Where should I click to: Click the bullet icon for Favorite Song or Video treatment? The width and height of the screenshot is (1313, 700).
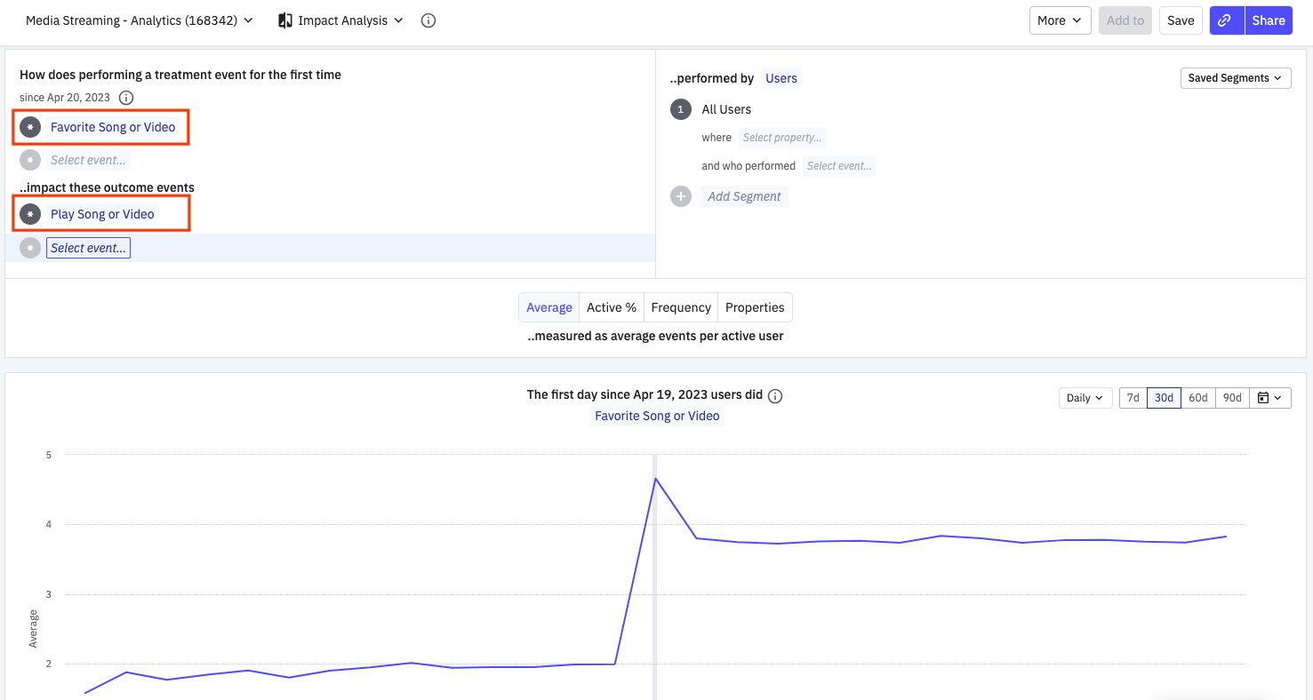coord(30,127)
